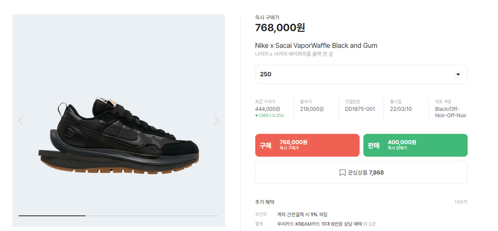The width and height of the screenshot is (498, 231).
Task: Expand the 외 3건 payment benefits
Action: [x=370, y=224]
